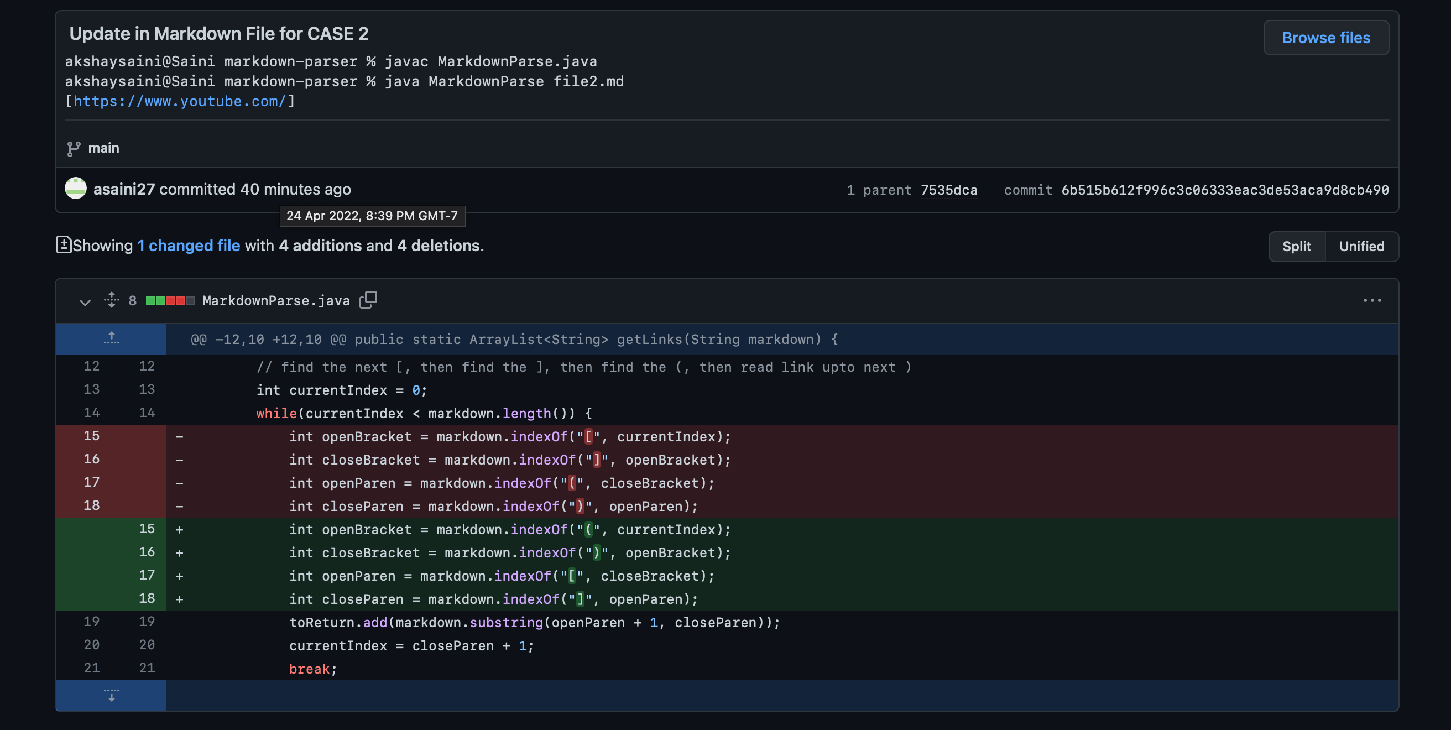Open parent commit 7535dca

click(x=948, y=190)
